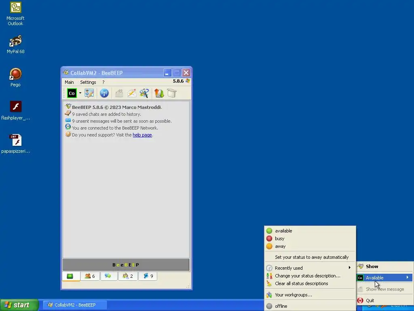Click the greyed-out open envelope toolbar icon

coord(119,93)
